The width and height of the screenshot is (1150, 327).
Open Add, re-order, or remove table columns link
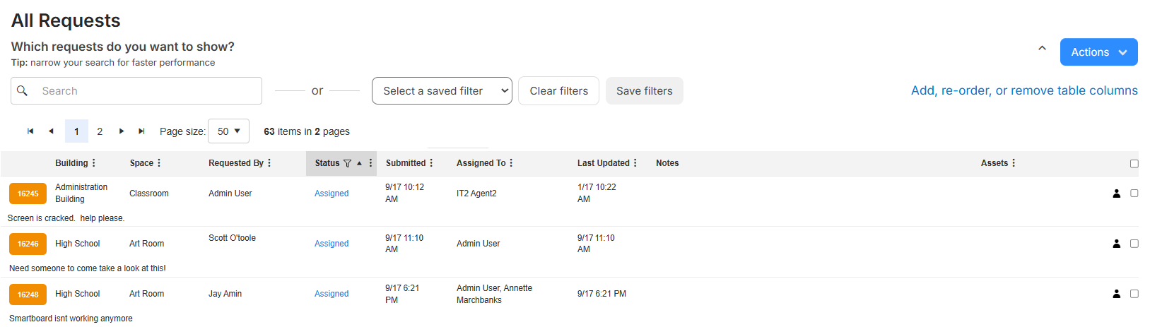1024,90
